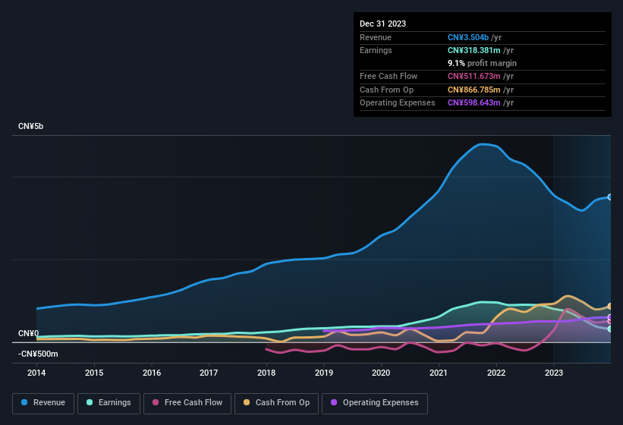Click the -CN¥500m y-axis label
The image size is (623, 425).
click(x=38, y=354)
